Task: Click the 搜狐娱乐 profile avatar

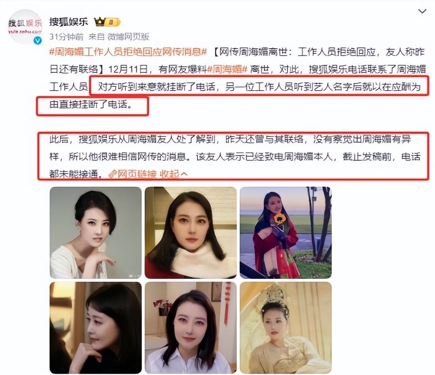Action: pos(25,27)
